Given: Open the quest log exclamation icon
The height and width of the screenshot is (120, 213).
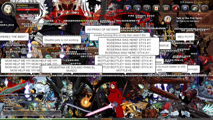Looking at the screenshot, I should [x=147, y=8].
